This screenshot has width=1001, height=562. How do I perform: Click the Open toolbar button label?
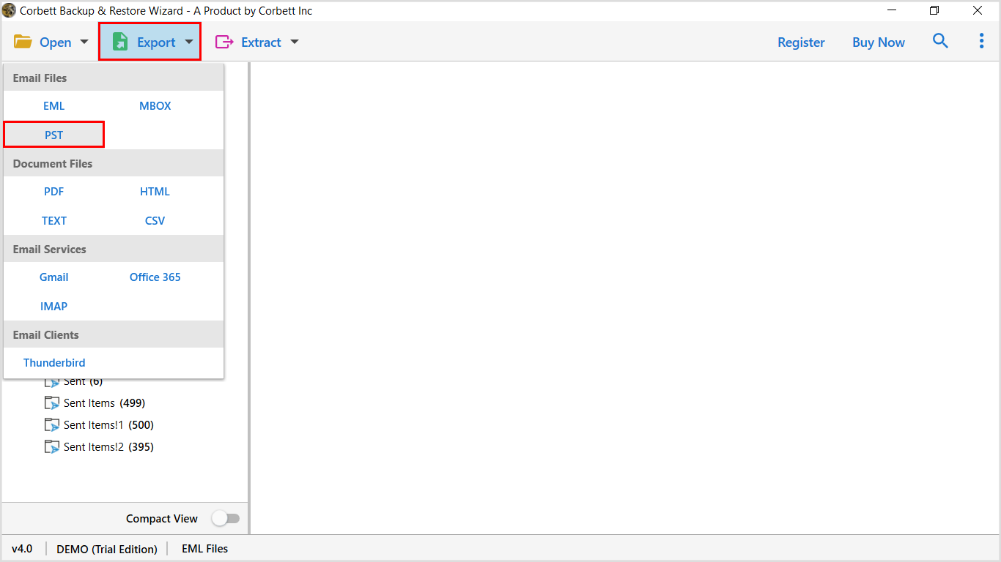tap(56, 42)
